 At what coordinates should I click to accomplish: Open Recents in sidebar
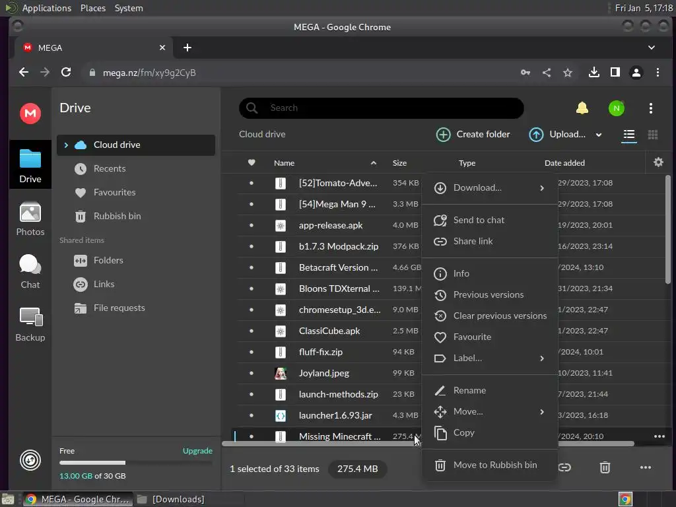pyautogui.click(x=136, y=168)
